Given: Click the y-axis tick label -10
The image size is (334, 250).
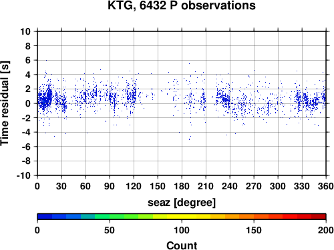Looking at the screenshot, I should click(x=23, y=175).
